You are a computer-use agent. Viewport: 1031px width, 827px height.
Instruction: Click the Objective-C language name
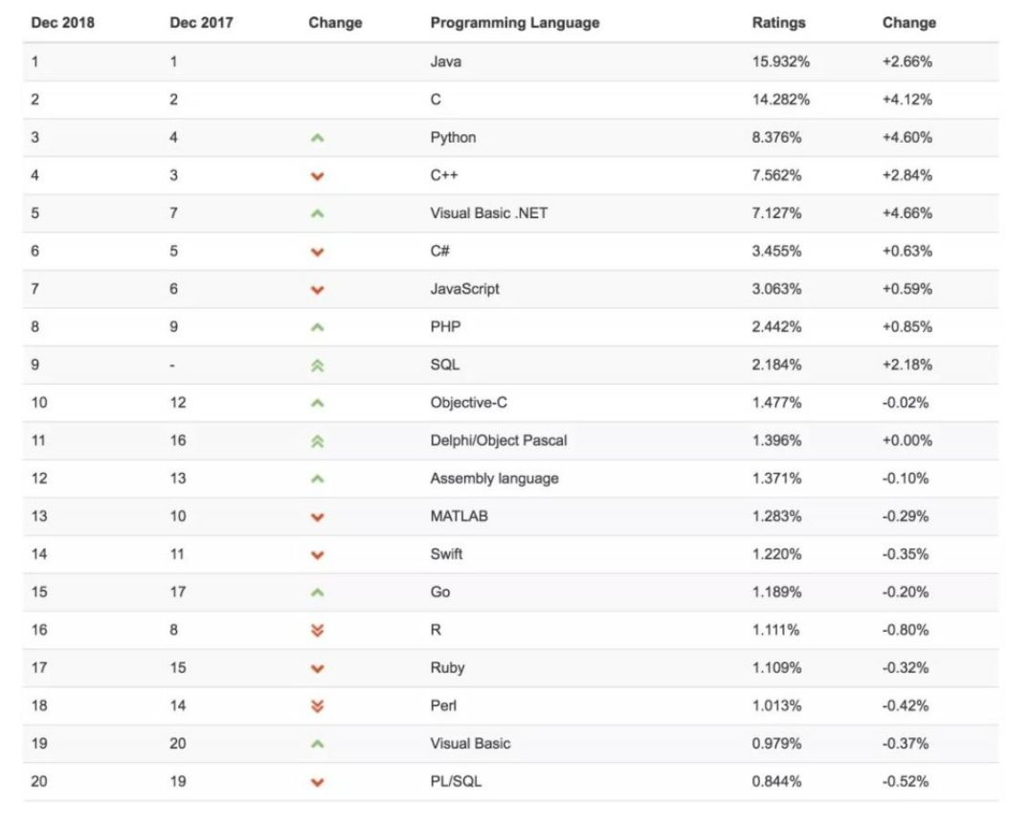click(x=468, y=402)
